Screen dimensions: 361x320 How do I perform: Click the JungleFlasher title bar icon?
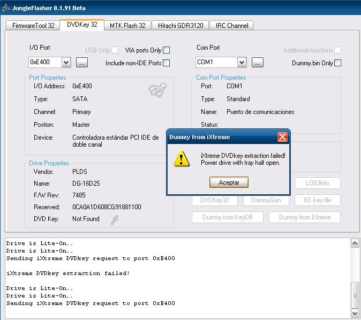6,8
